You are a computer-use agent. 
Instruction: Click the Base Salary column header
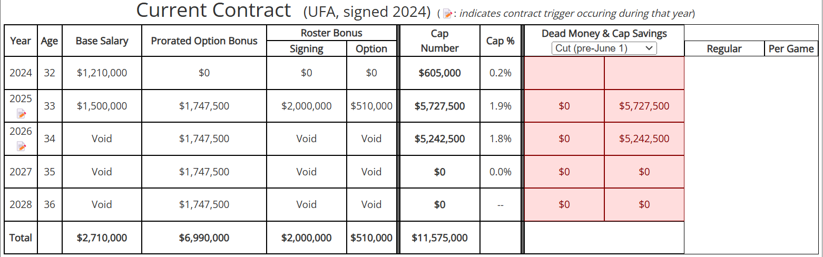102,41
